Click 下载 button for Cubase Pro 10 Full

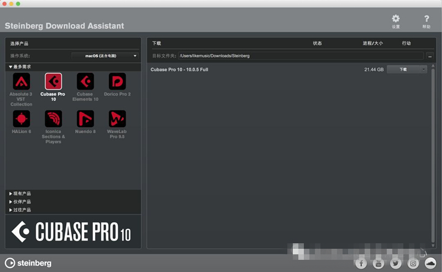pyautogui.click(x=403, y=70)
